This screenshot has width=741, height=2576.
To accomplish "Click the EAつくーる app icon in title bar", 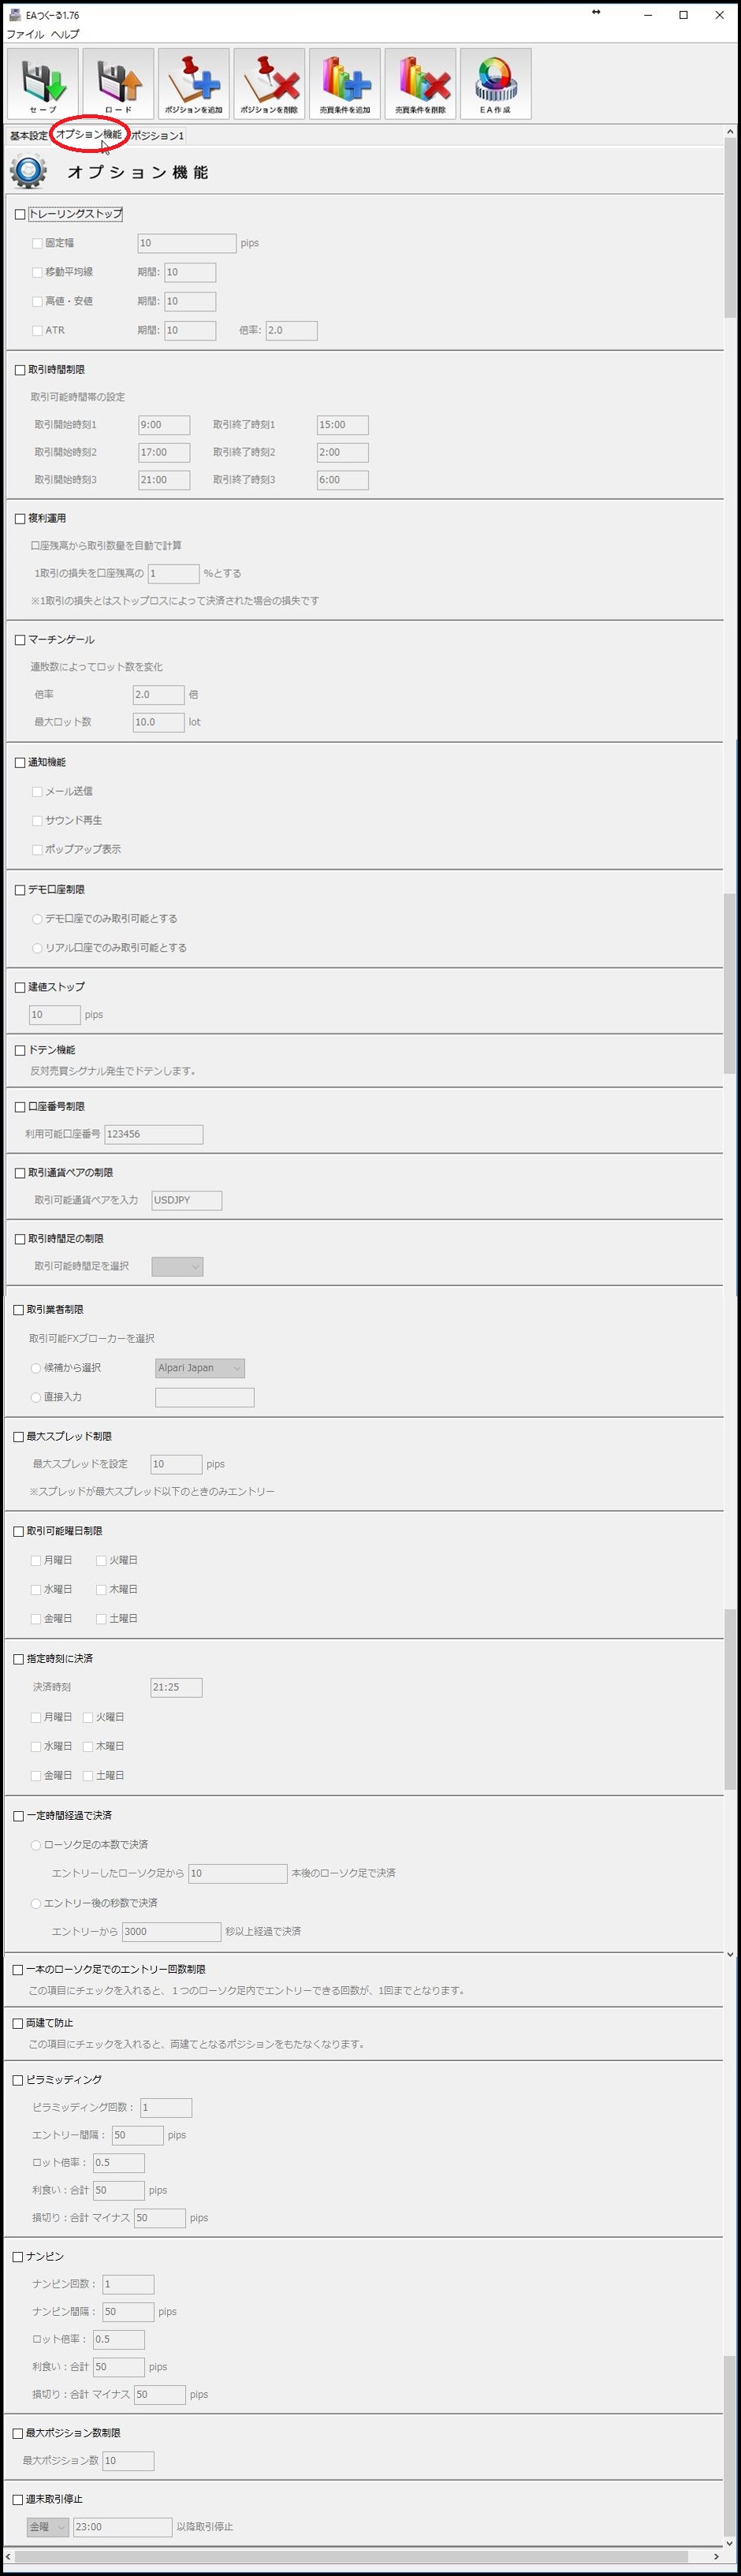I will (14, 15).
